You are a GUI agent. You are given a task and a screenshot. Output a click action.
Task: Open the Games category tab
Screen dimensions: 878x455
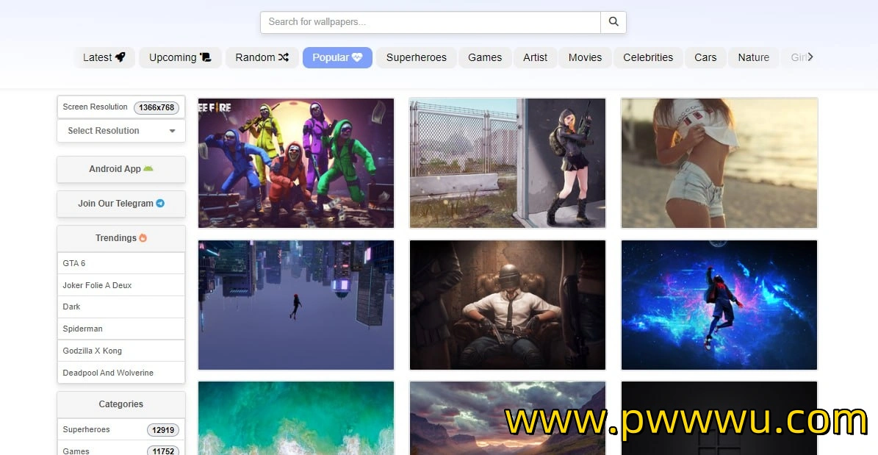pos(485,57)
